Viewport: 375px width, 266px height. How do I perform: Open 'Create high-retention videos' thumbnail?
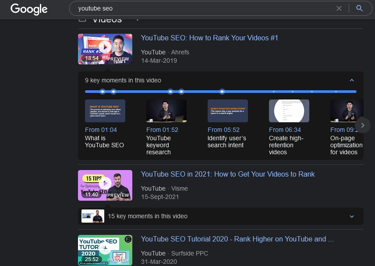pyautogui.click(x=289, y=111)
